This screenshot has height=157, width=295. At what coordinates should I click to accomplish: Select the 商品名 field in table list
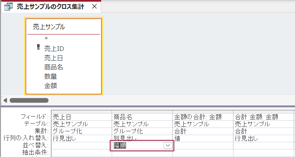pyautogui.click(x=54, y=67)
